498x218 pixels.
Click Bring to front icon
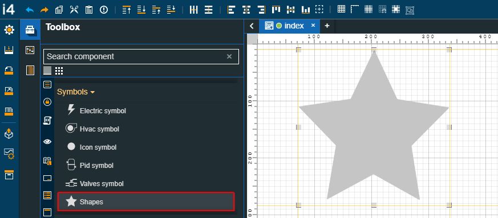click(x=127, y=10)
